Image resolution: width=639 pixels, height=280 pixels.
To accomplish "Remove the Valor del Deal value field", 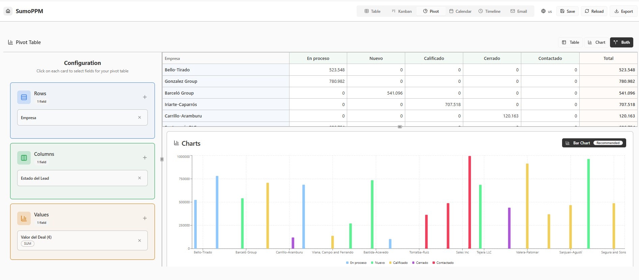I will (x=139, y=241).
